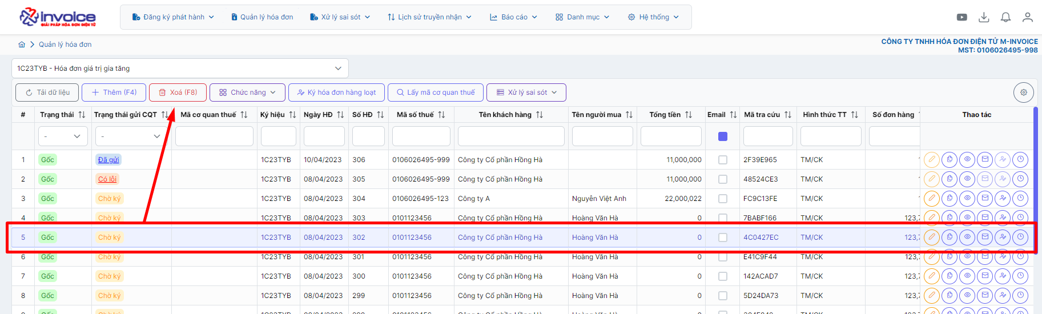Sign invoice 302 with the signature icon

pyautogui.click(x=1003, y=237)
